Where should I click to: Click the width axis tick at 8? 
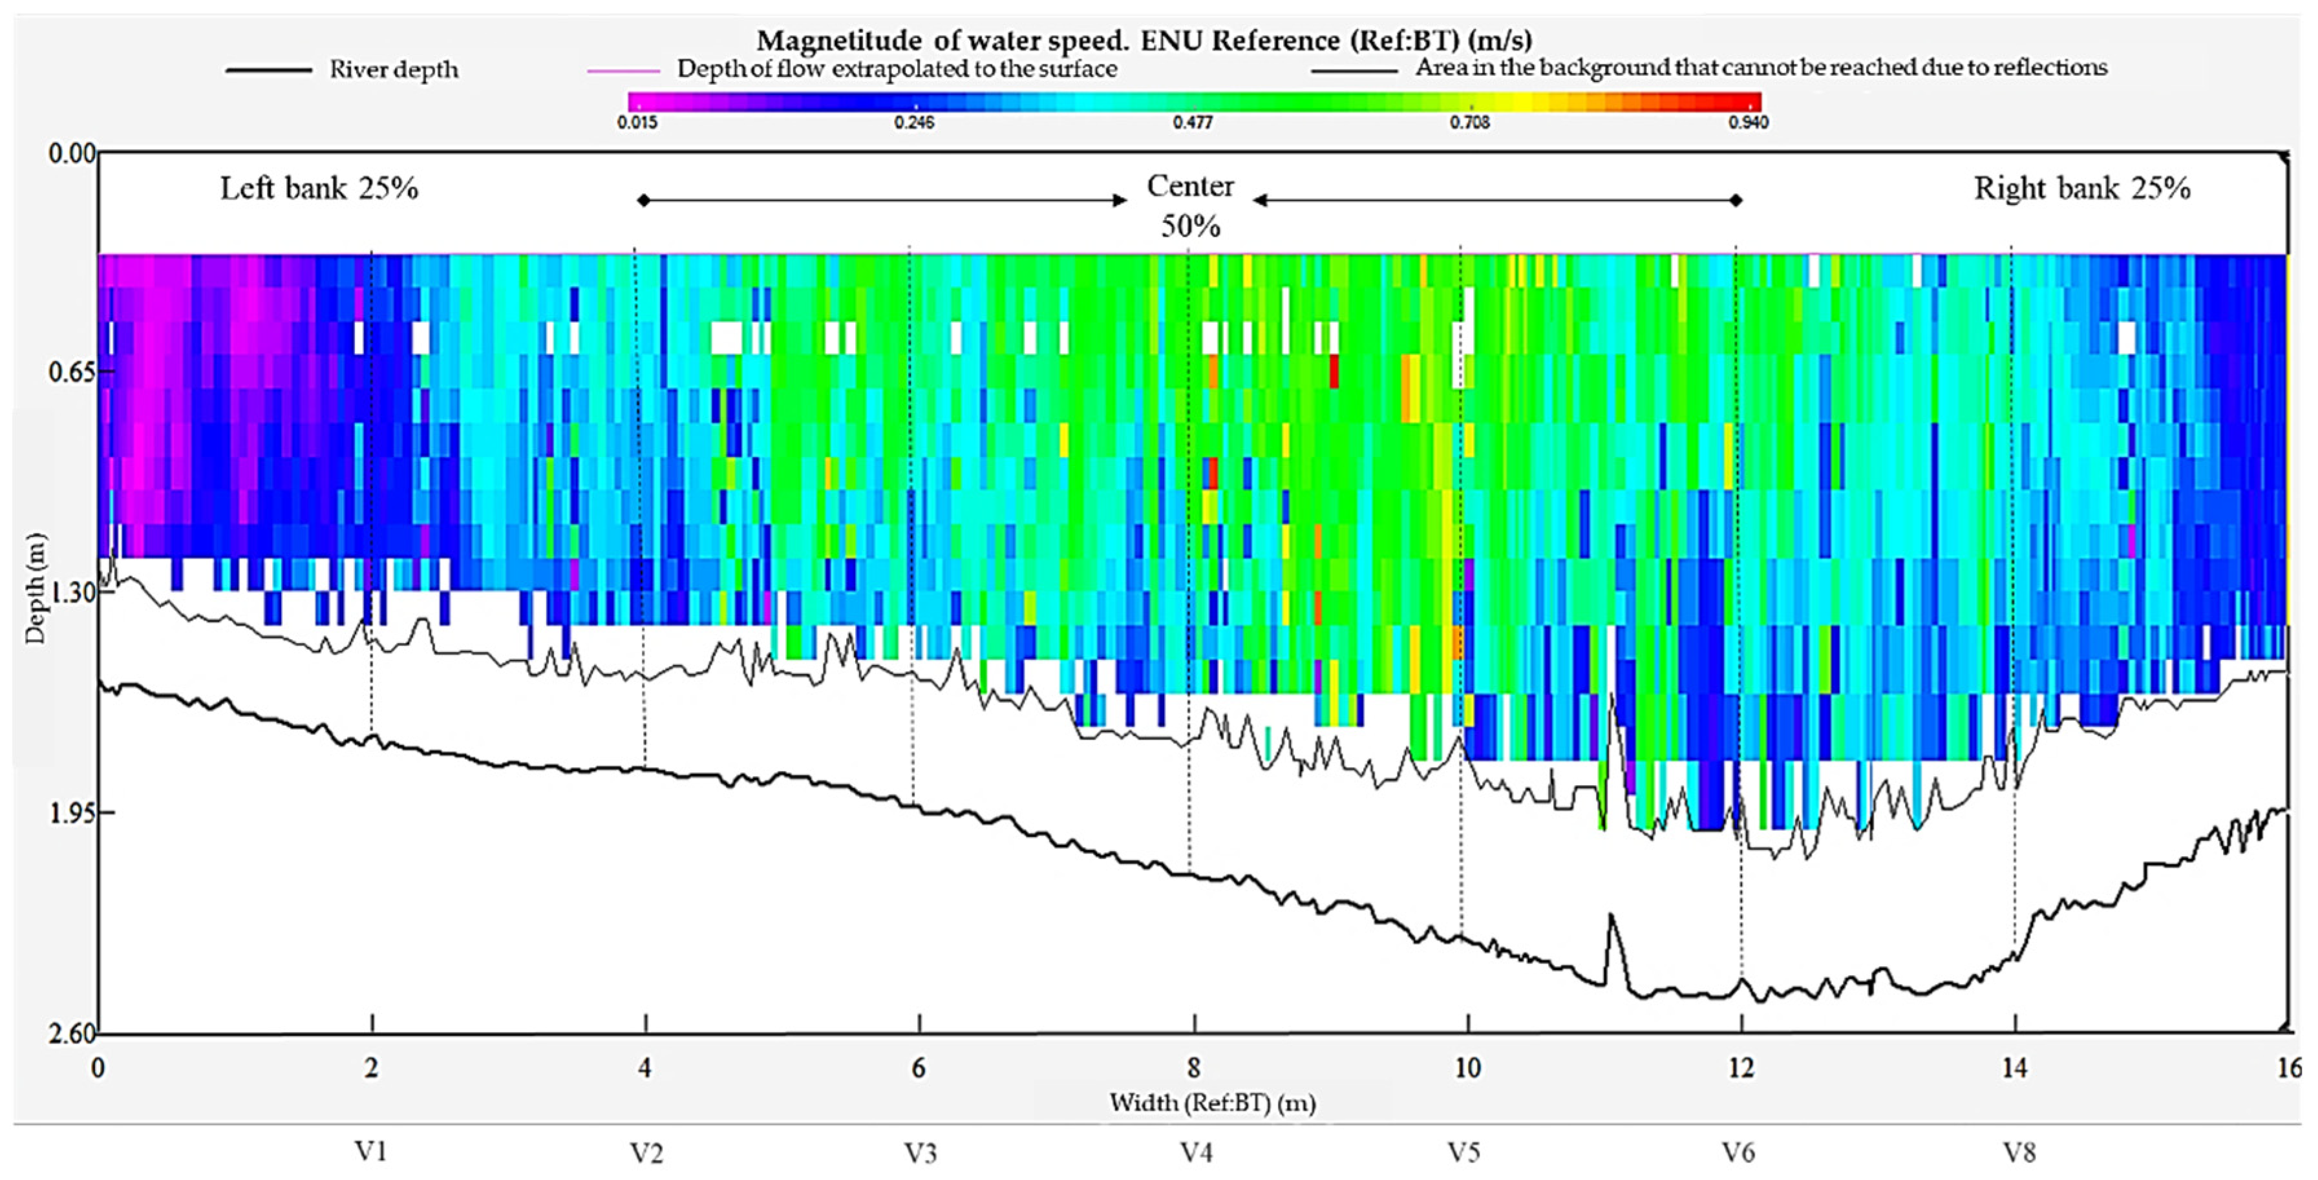[1193, 1068]
